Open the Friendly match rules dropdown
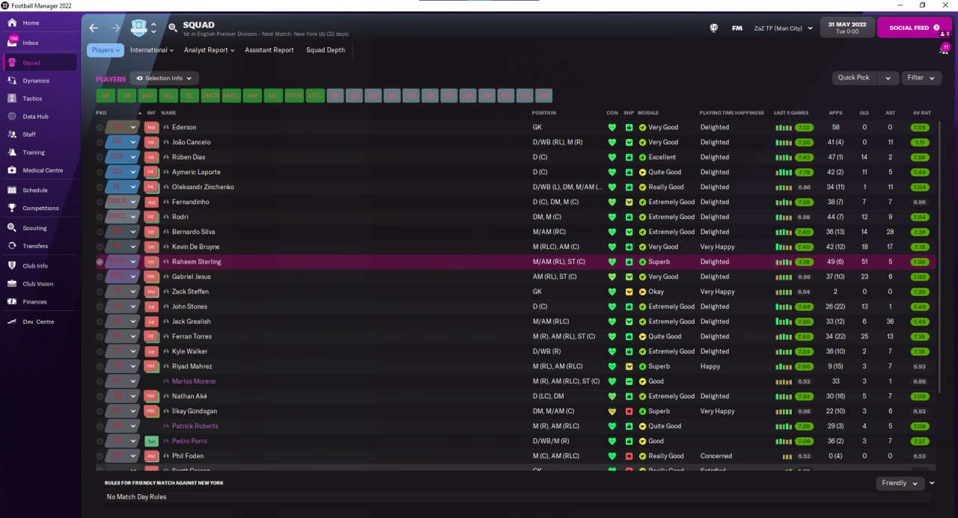The image size is (958, 518). click(900, 483)
